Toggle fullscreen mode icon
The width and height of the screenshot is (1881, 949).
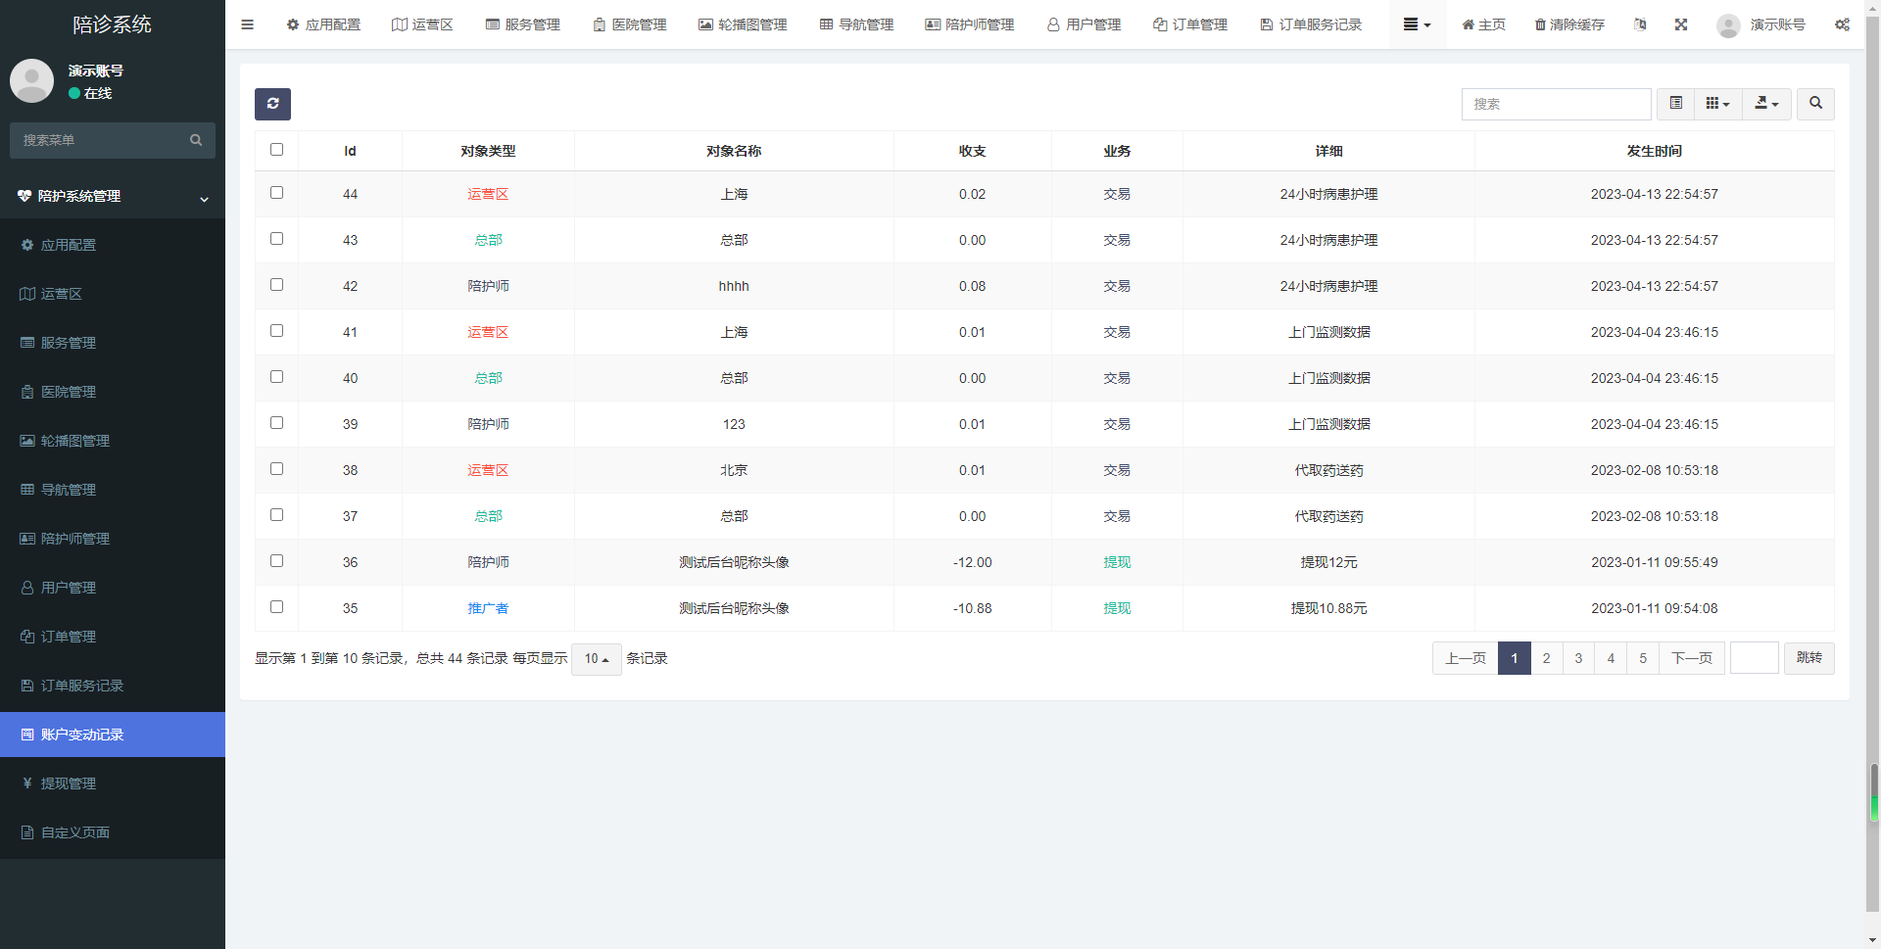1681,24
